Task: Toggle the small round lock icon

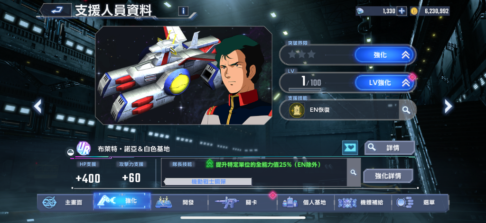Action: pos(70,152)
